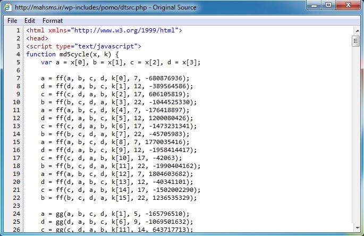Click the page icon in the title bar
Image resolution: width=364 pixels, height=236 pixels.
coord(8,7)
